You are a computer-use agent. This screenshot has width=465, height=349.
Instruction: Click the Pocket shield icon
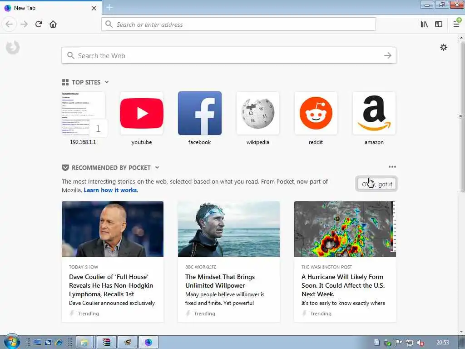click(x=65, y=168)
